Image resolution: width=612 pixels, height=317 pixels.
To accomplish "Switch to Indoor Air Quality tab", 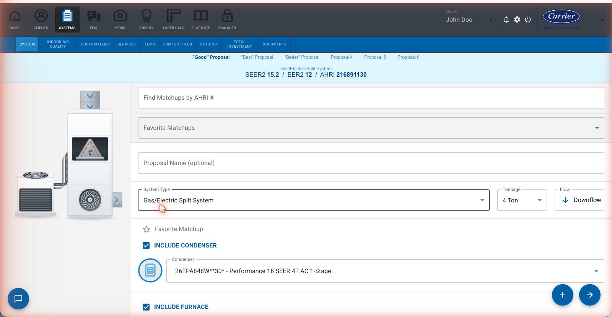I will point(58,44).
